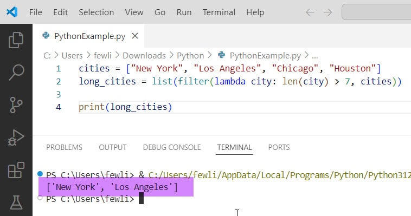Select the PythonExample.py editor tab
Viewport: 411px width, 216px height.
pyautogui.click(x=88, y=36)
